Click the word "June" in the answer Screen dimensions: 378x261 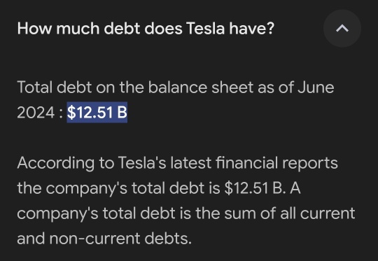[x=316, y=87]
